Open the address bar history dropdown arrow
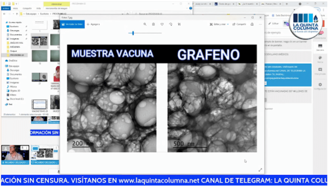This screenshot has height=187, width=328. coord(123,14)
